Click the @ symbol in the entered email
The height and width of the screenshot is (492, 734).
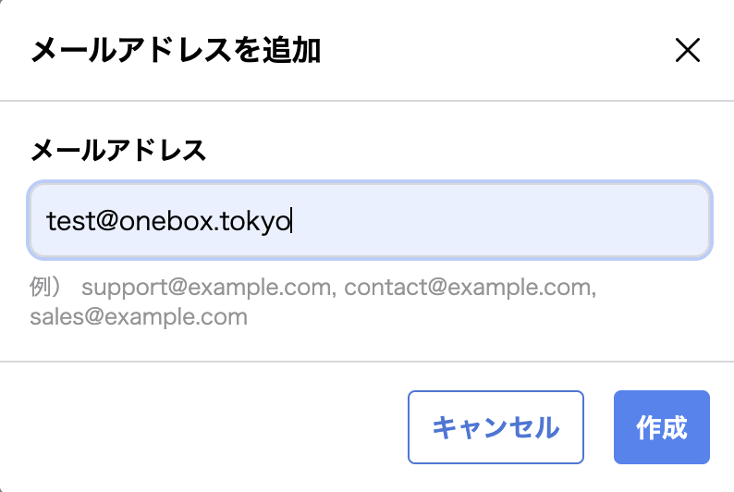(104, 222)
